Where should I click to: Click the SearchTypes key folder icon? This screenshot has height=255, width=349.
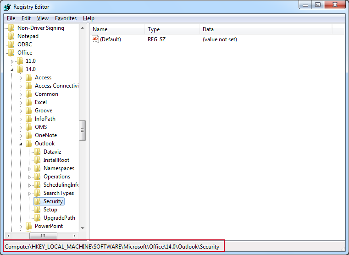click(x=38, y=193)
